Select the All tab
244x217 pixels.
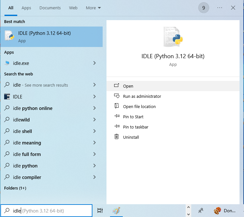click(11, 8)
